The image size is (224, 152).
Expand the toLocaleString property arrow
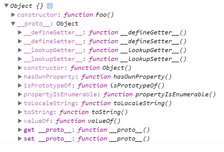pos(20,103)
